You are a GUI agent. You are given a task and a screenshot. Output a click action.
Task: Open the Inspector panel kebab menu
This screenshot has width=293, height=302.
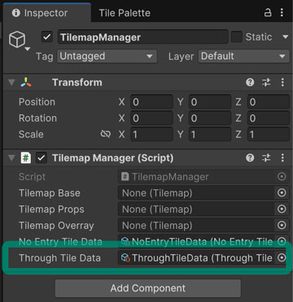pos(282,13)
